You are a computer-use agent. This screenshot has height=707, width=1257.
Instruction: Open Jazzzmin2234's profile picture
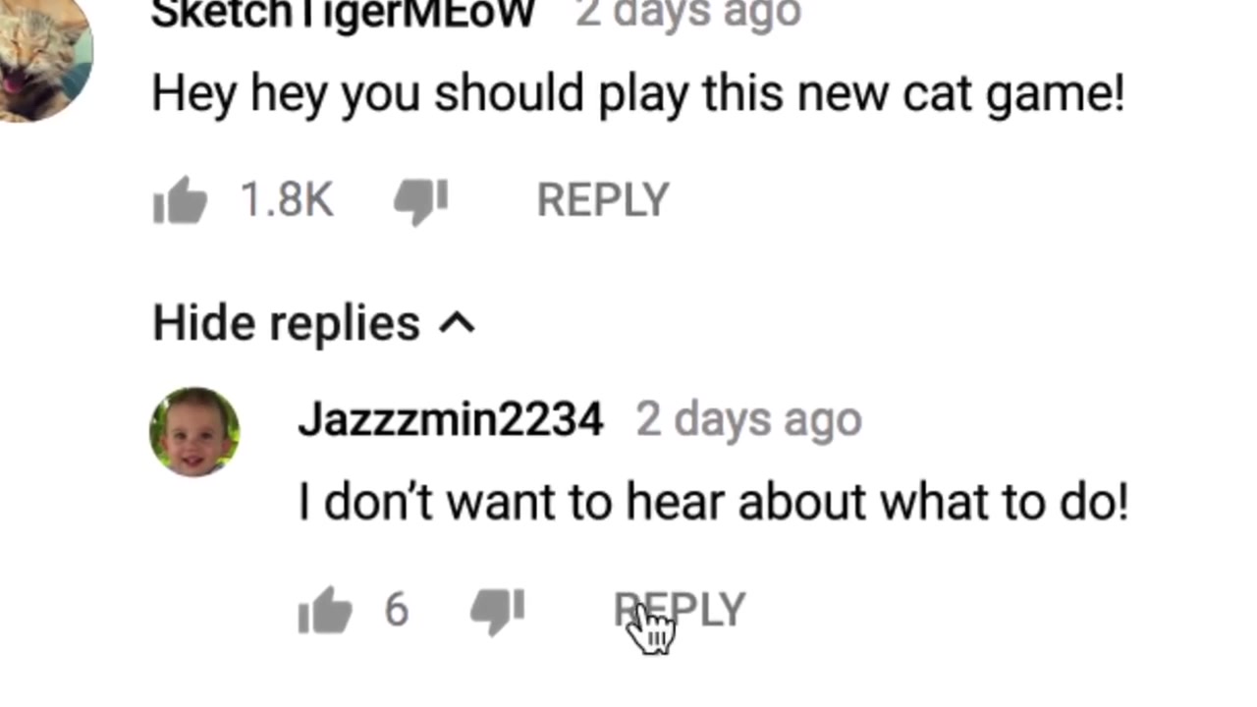click(194, 431)
